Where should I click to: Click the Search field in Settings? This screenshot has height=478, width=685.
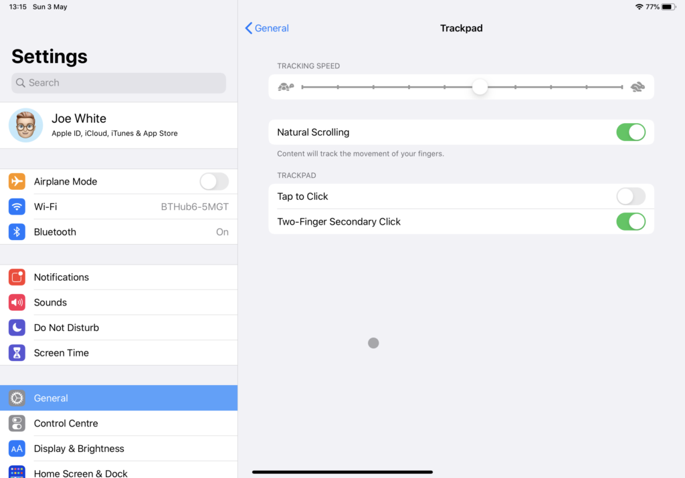118,82
